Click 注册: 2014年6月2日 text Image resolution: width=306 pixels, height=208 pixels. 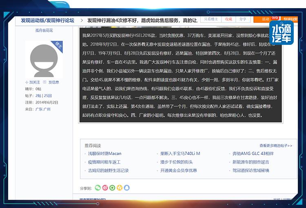click(x=41, y=102)
